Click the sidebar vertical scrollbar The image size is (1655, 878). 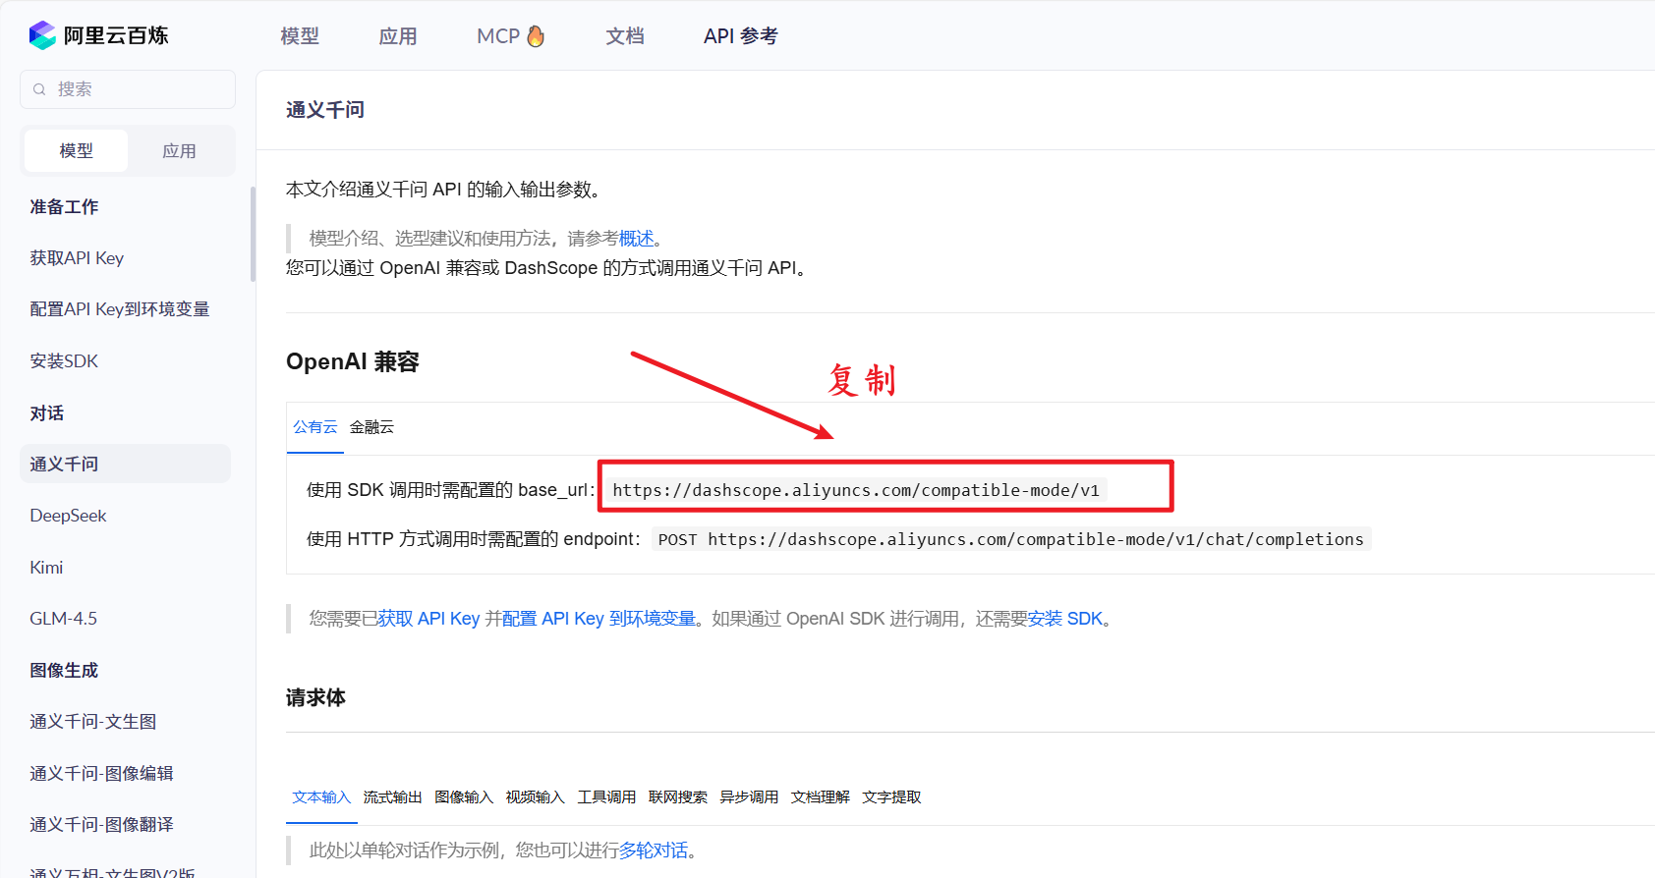[253, 234]
